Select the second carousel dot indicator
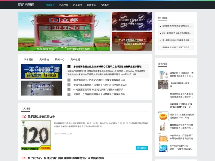Image resolution: width=215 pixels, height=161 pixels. click(66, 47)
